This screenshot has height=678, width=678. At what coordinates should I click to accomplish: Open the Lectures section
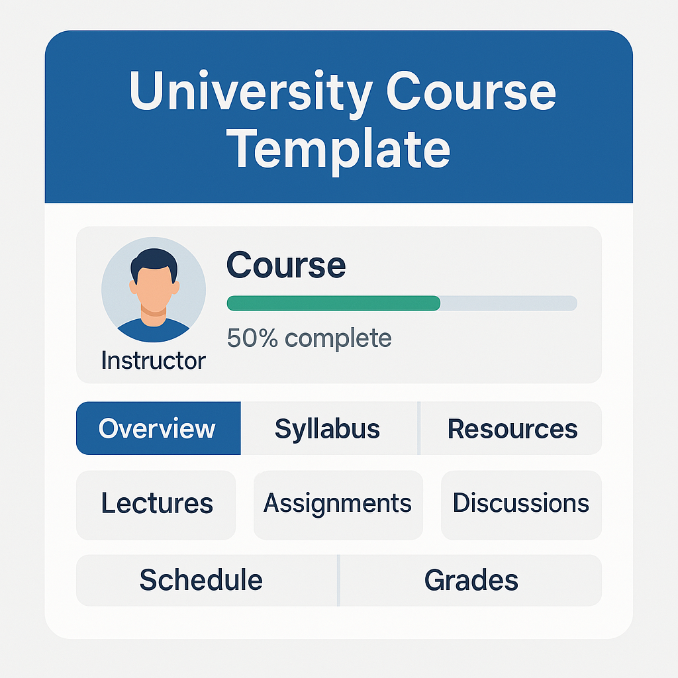(156, 503)
